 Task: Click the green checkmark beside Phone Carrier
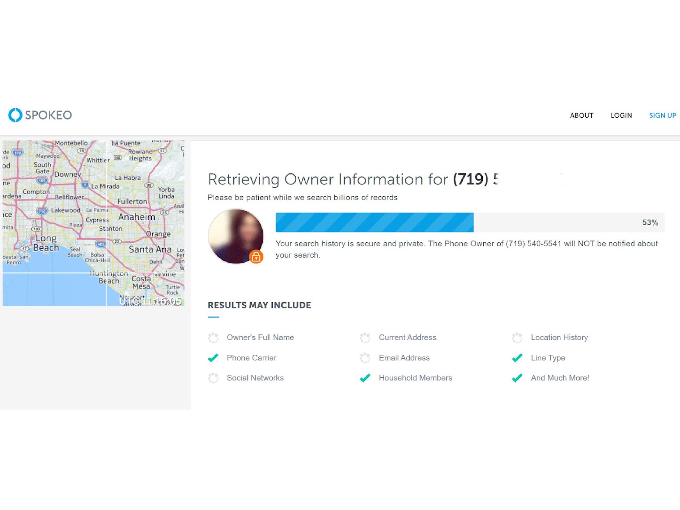(x=213, y=358)
